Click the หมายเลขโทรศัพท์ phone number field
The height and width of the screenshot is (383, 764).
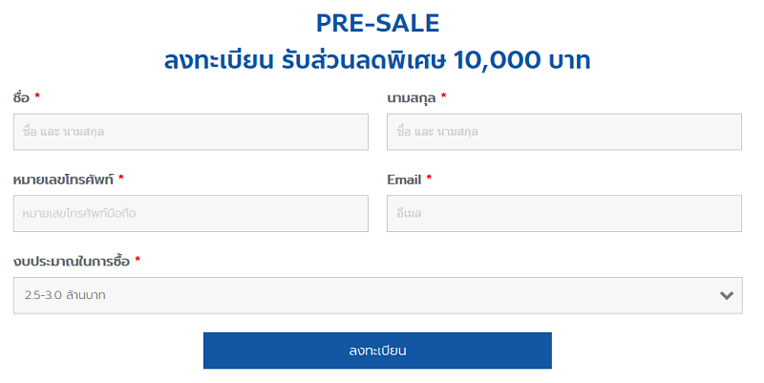coord(191,213)
